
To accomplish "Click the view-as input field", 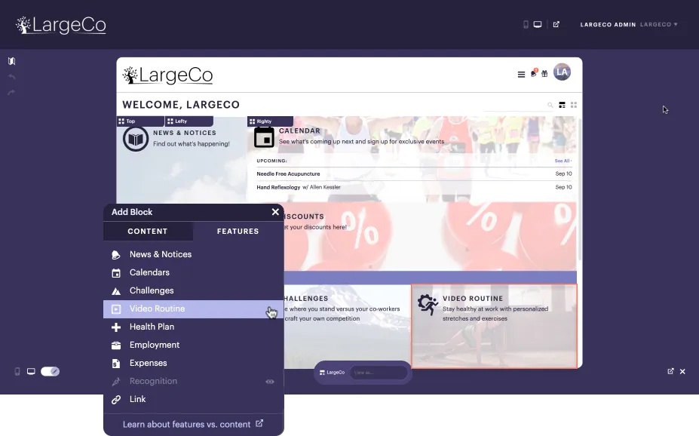I will [378, 373].
